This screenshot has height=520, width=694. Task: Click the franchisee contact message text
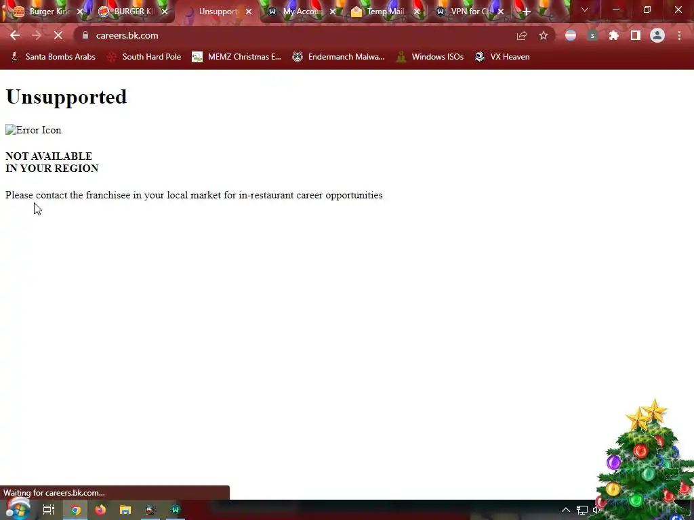[x=194, y=195]
